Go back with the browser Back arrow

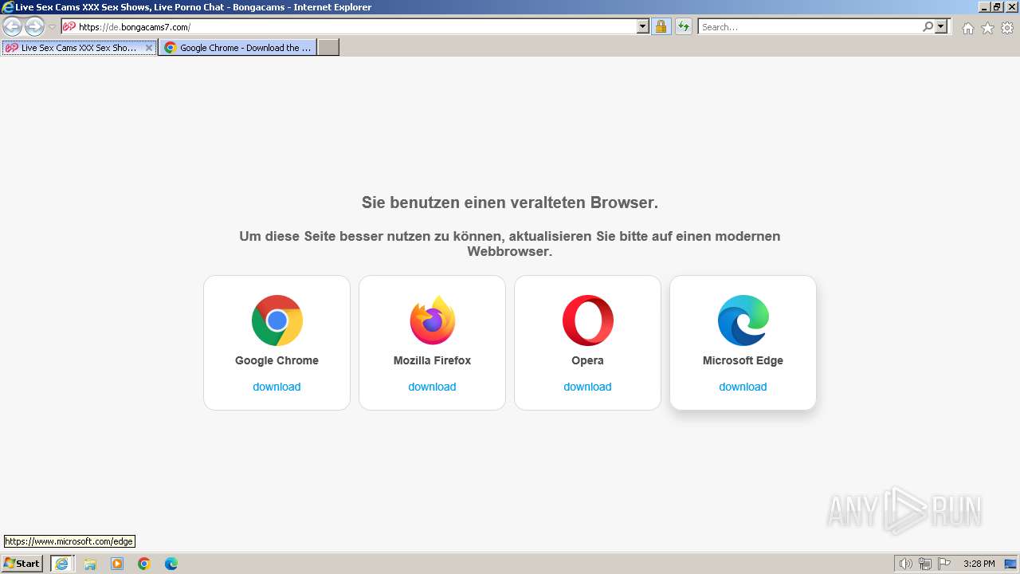click(13, 26)
